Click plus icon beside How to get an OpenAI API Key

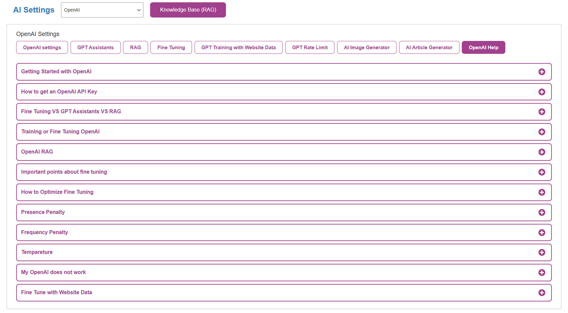pos(542,92)
